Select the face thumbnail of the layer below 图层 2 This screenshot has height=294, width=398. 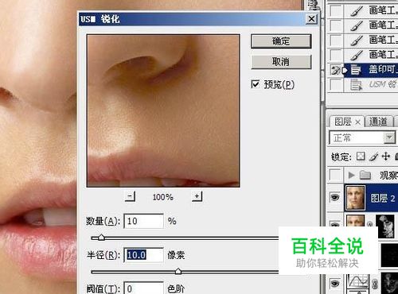(x=355, y=221)
